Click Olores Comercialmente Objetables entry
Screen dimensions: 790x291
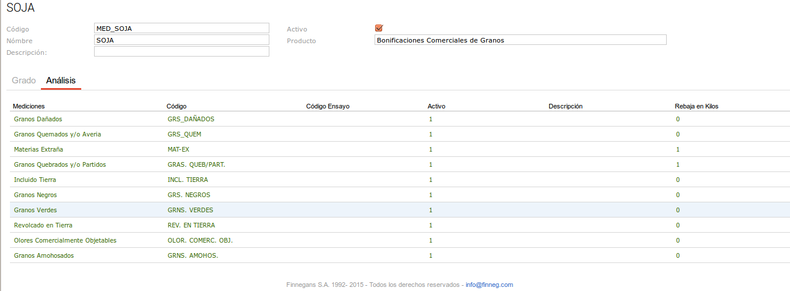(65, 240)
